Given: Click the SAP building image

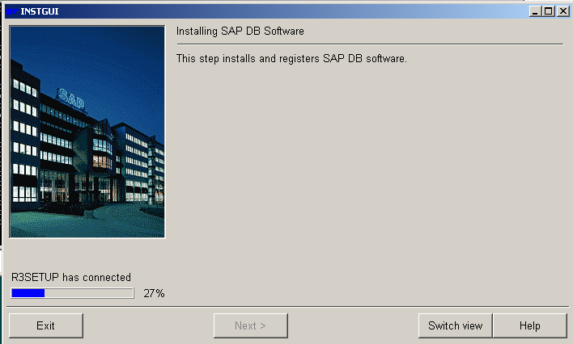Looking at the screenshot, I should (x=87, y=132).
